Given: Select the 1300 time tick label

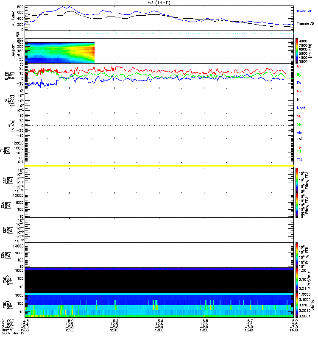Looking at the screenshot, I should pos(159,330).
